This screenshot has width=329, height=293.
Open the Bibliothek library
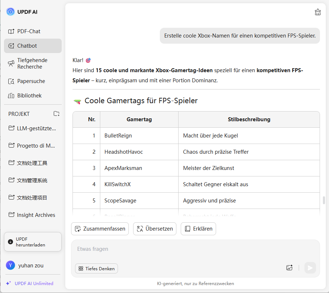pyautogui.click(x=29, y=96)
